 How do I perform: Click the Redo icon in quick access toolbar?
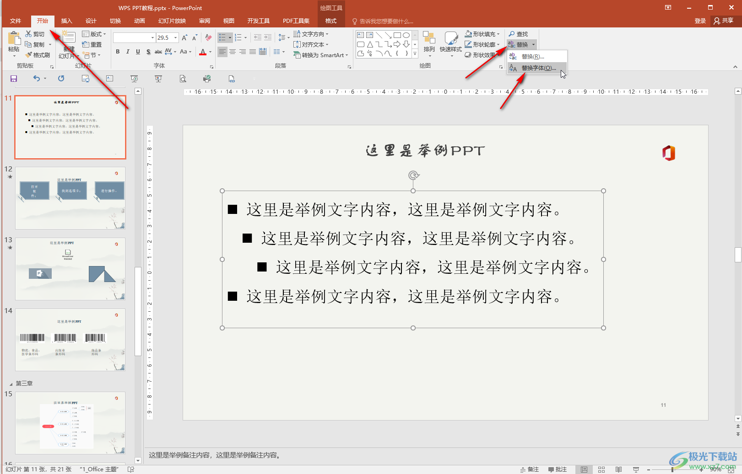tap(61, 79)
